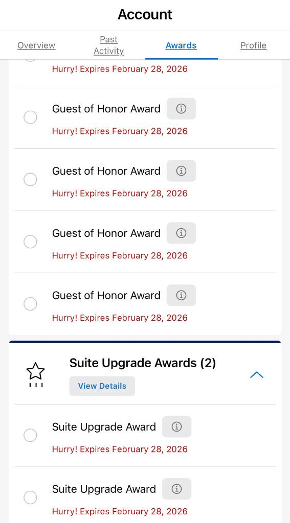Select the last Suite Upgrade Award radio button

pos(30,497)
